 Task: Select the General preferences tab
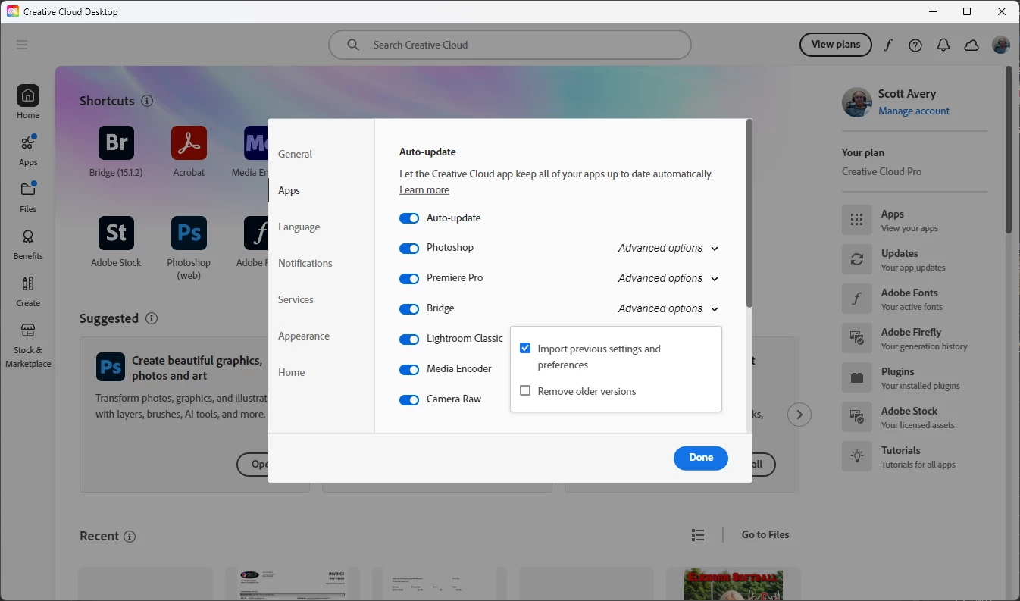pyautogui.click(x=295, y=154)
